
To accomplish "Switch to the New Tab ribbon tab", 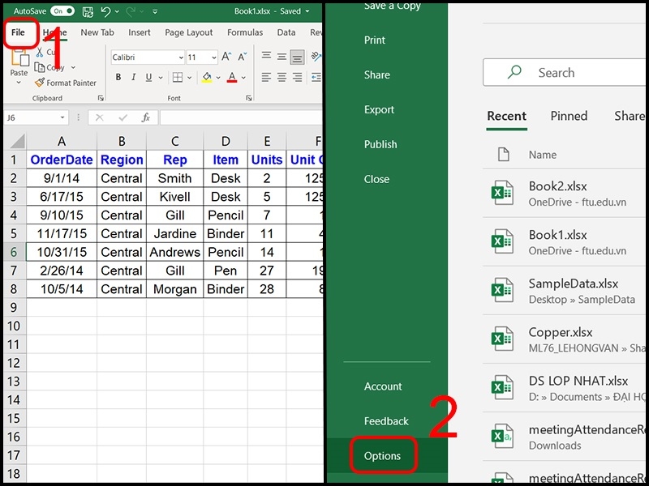I will (x=97, y=32).
